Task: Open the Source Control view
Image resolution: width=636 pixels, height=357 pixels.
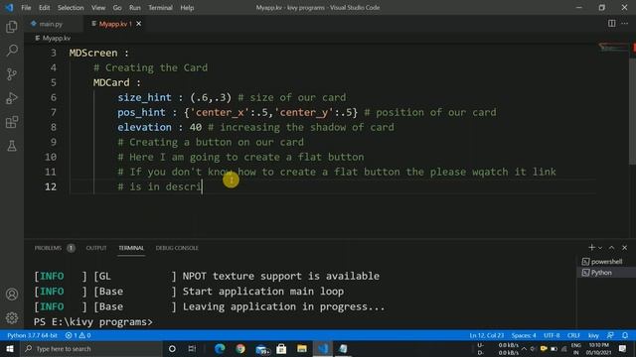Action: [12, 74]
